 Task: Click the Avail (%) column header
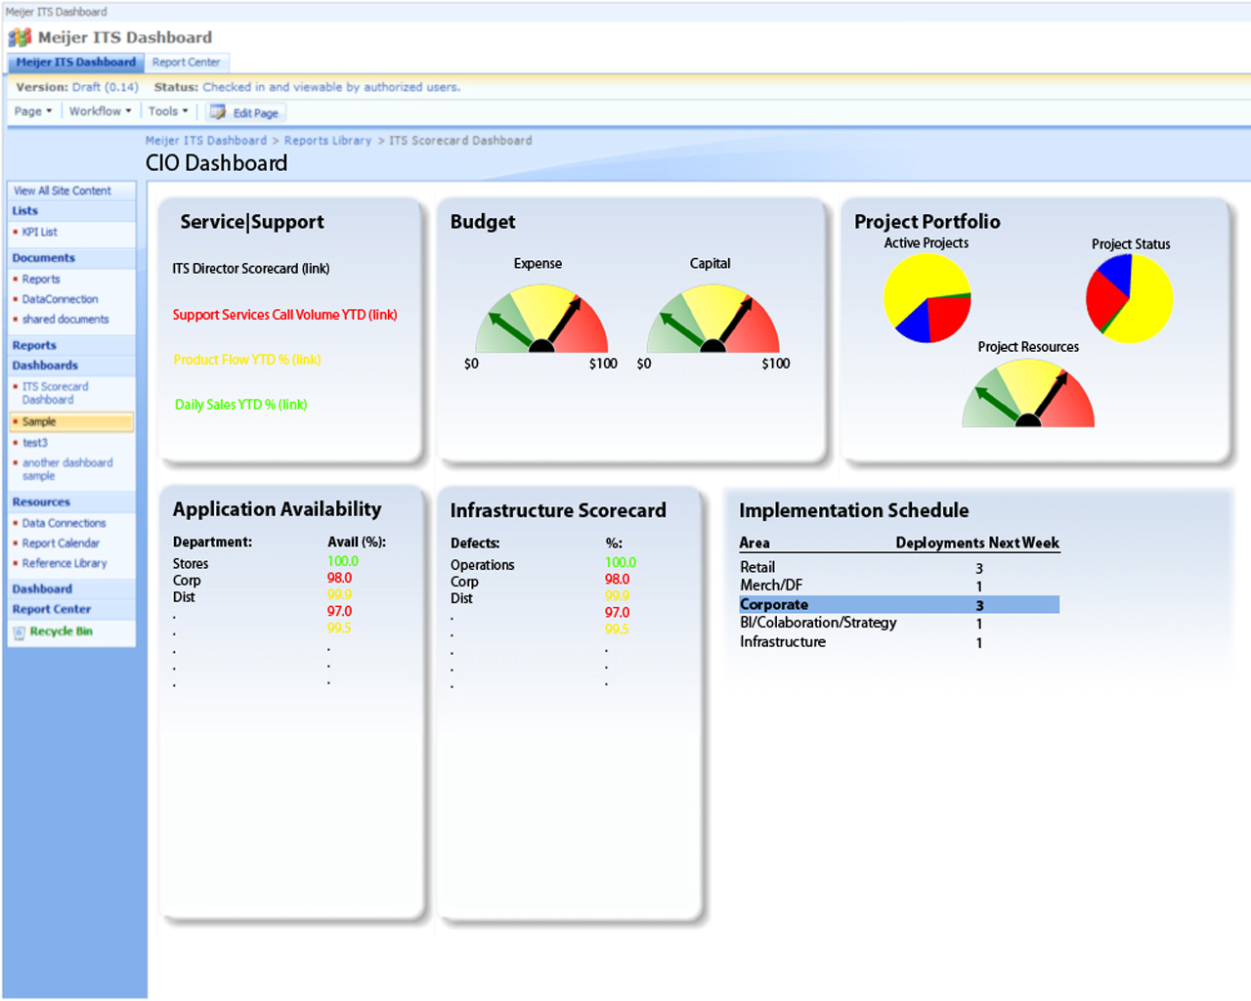pyautogui.click(x=357, y=543)
